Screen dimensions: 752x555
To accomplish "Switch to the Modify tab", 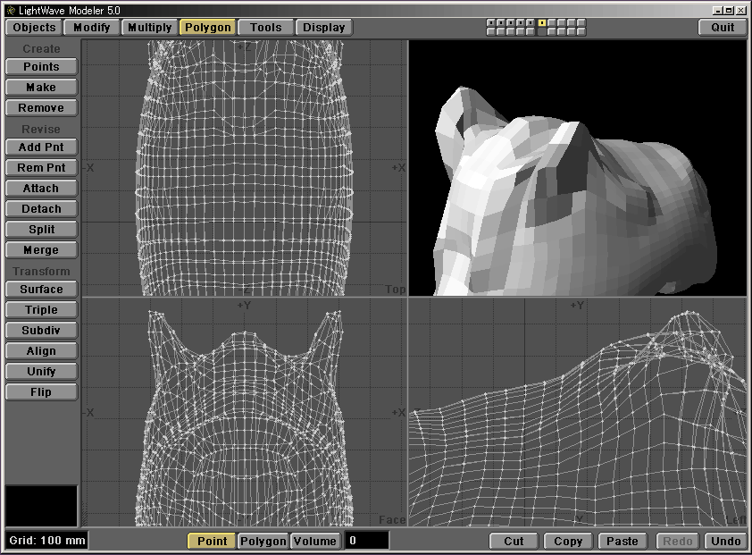I will (x=91, y=27).
